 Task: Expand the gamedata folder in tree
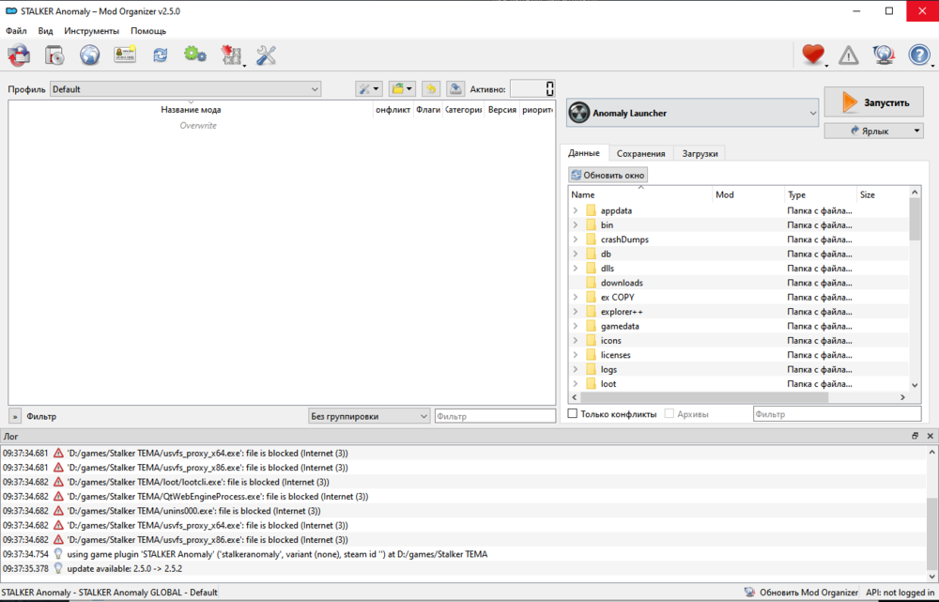click(575, 326)
